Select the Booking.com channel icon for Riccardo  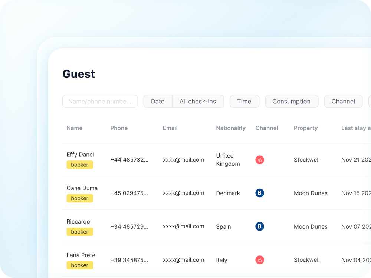[260, 226]
